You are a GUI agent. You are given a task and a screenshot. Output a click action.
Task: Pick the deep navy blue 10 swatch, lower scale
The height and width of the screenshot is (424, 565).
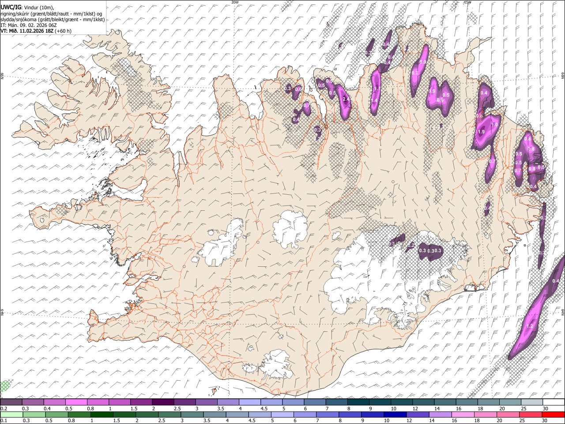pyautogui.click(x=395, y=414)
